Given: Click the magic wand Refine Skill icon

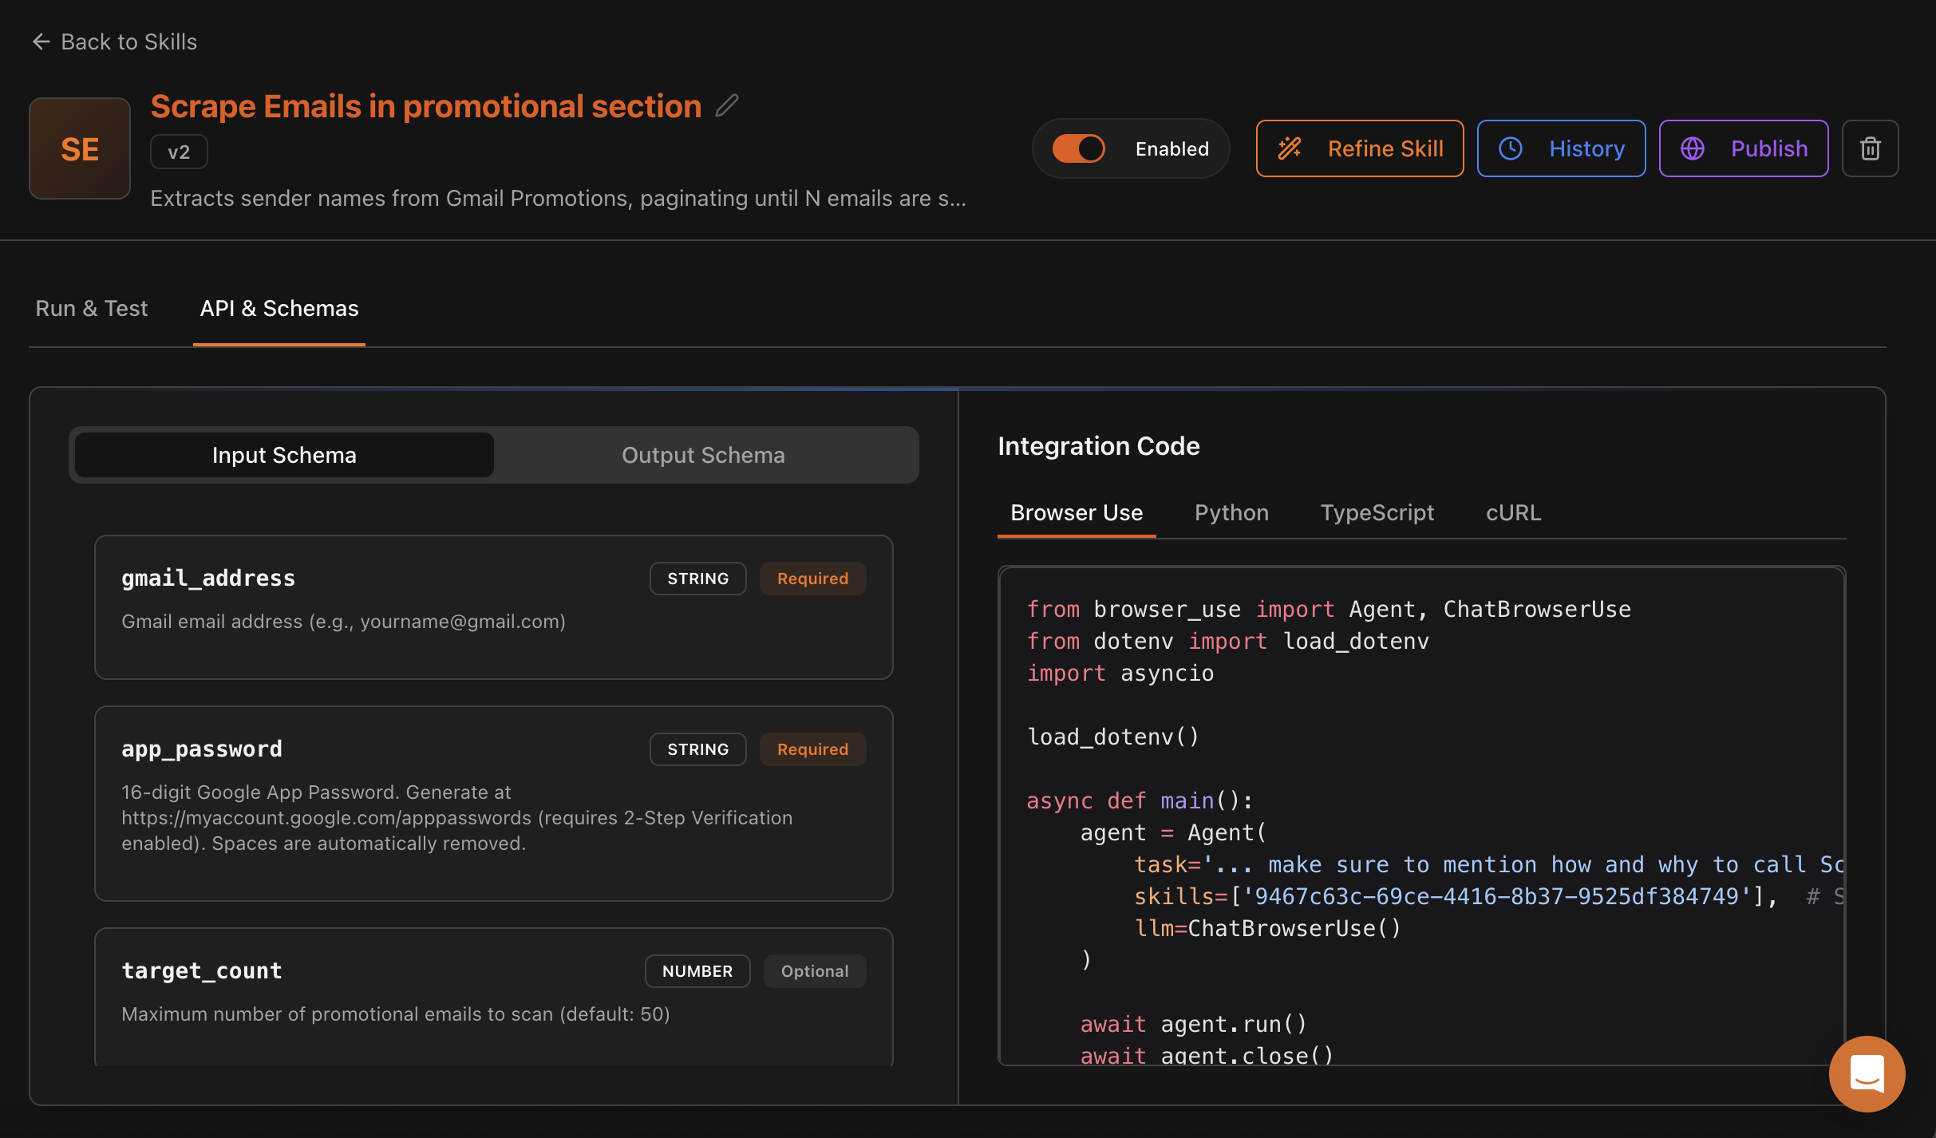Looking at the screenshot, I should 1290,148.
